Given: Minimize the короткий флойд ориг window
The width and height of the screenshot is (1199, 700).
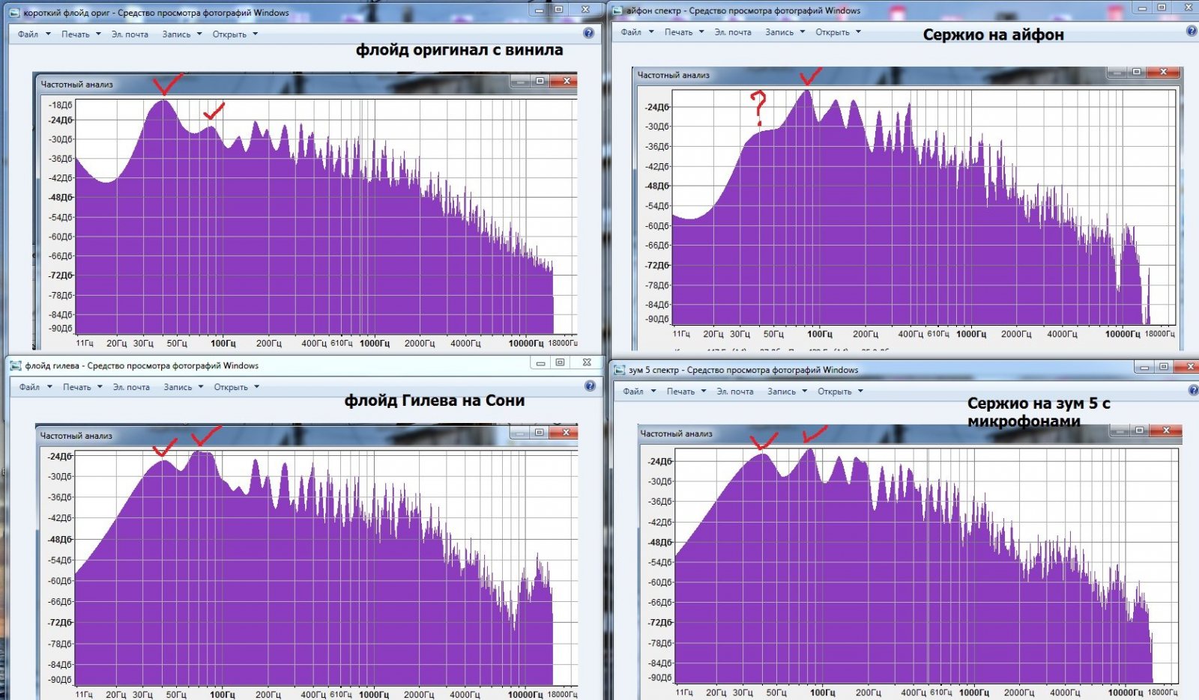Looking at the screenshot, I should [540, 10].
